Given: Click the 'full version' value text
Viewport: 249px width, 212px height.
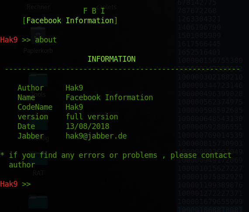Looking at the screenshot, I should 92,117.
